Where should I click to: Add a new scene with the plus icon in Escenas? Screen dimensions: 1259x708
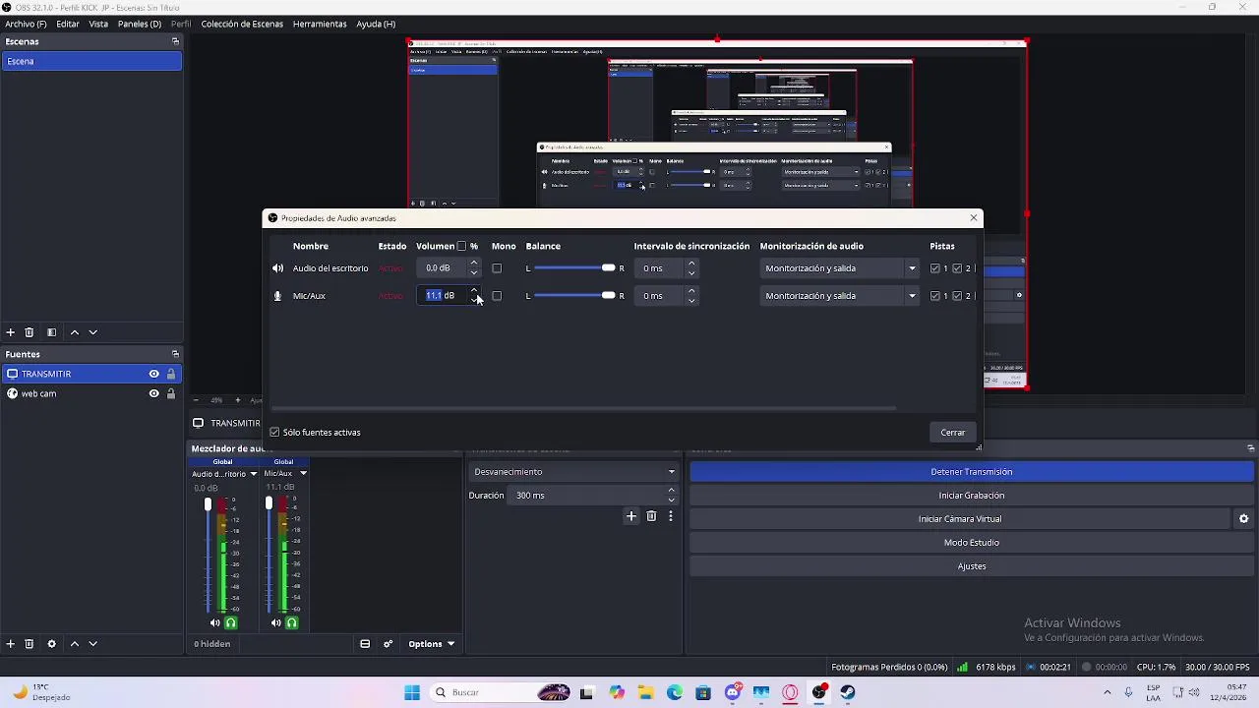click(x=11, y=332)
